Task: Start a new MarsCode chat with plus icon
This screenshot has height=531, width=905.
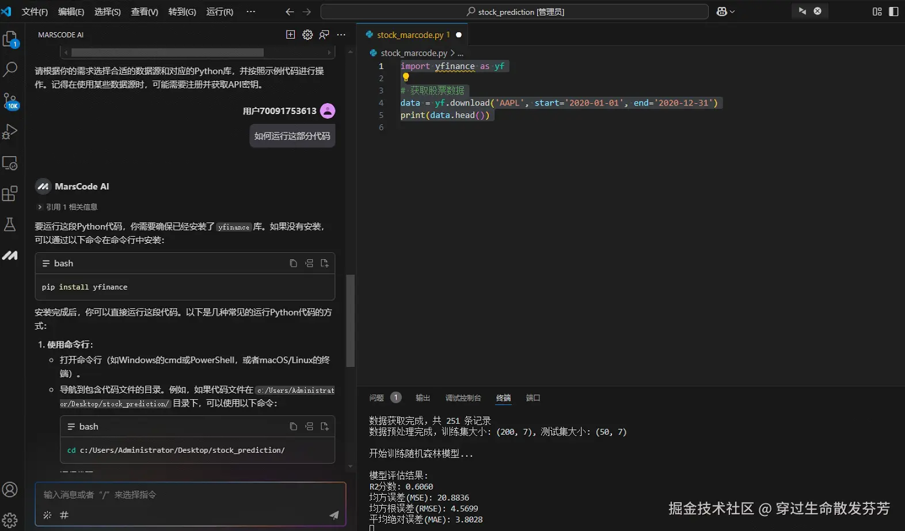Action: tap(291, 35)
